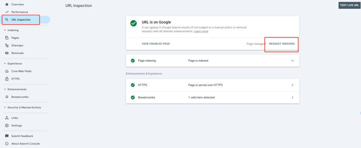The image size is (361, 148).
Task: Click the Pages icon under Indexing
Action: click(7, 38)
